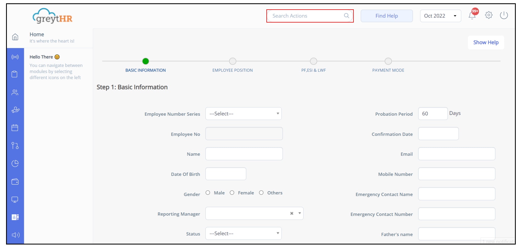The height and width of the screenshot is (250, 521).
Task: Select the Male gender radio button
Action: [x=208, y=193]
